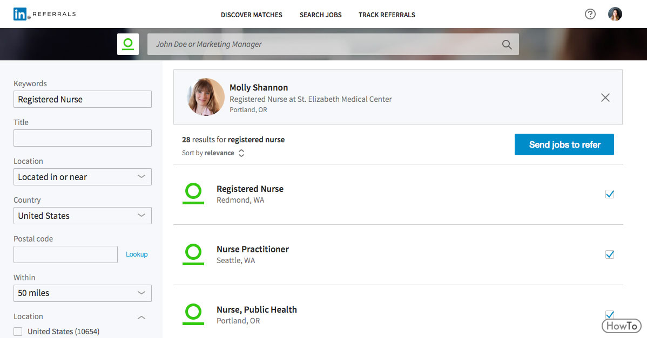Check the United States (10654) location filter
This screenshot has height=338, width=647.
(18, 332)
